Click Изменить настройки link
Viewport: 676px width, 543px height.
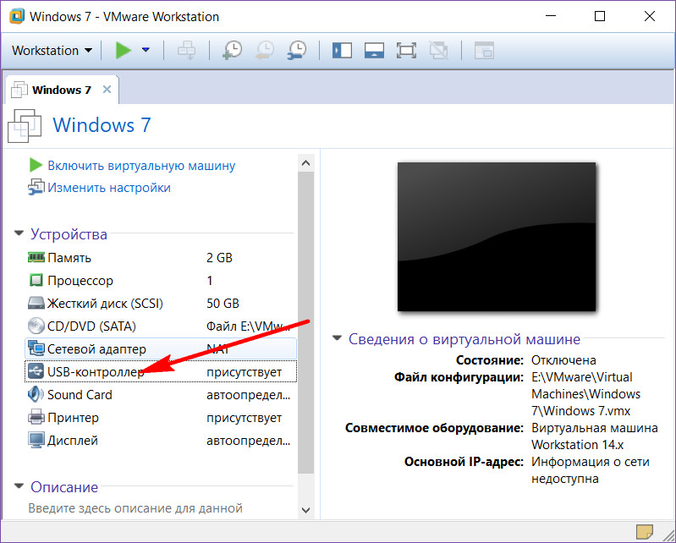click(109, 188)
